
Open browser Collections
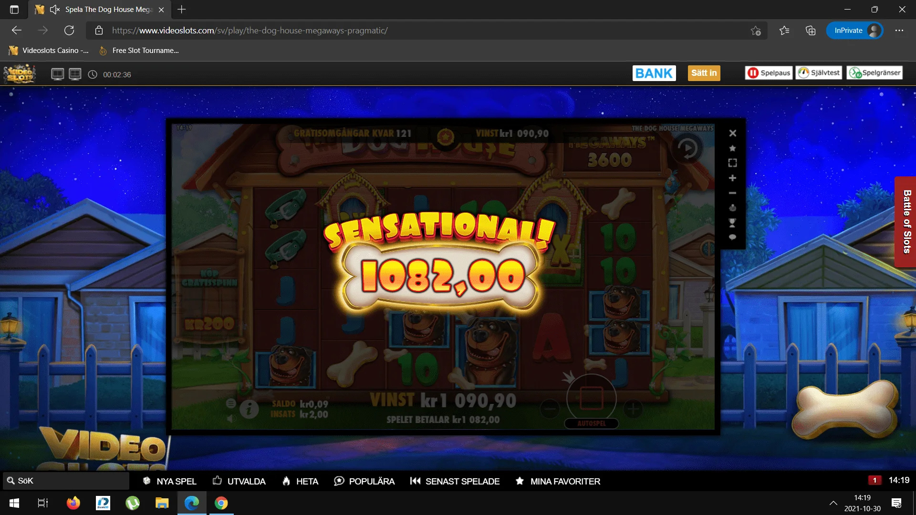point(811,31)
